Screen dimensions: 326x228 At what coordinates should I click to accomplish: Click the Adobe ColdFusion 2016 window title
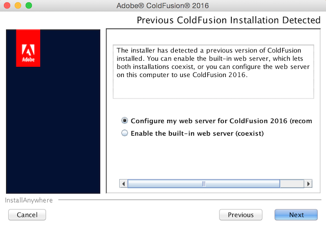162,6
